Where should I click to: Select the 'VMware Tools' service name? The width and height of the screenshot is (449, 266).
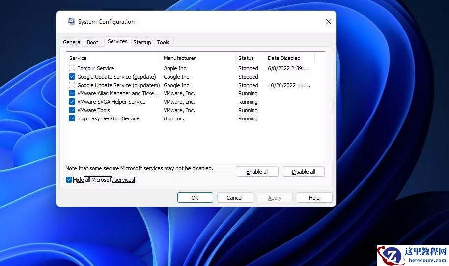93,110
